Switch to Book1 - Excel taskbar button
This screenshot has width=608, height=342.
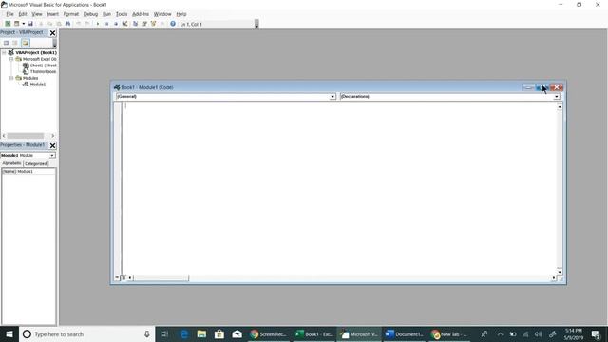click(314, 333)
